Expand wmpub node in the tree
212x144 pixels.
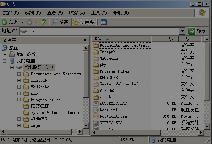[19, 126]
